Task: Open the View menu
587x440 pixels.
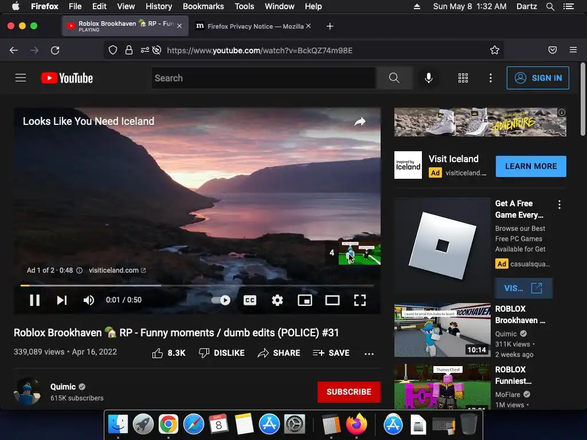Action: point(126,6)
